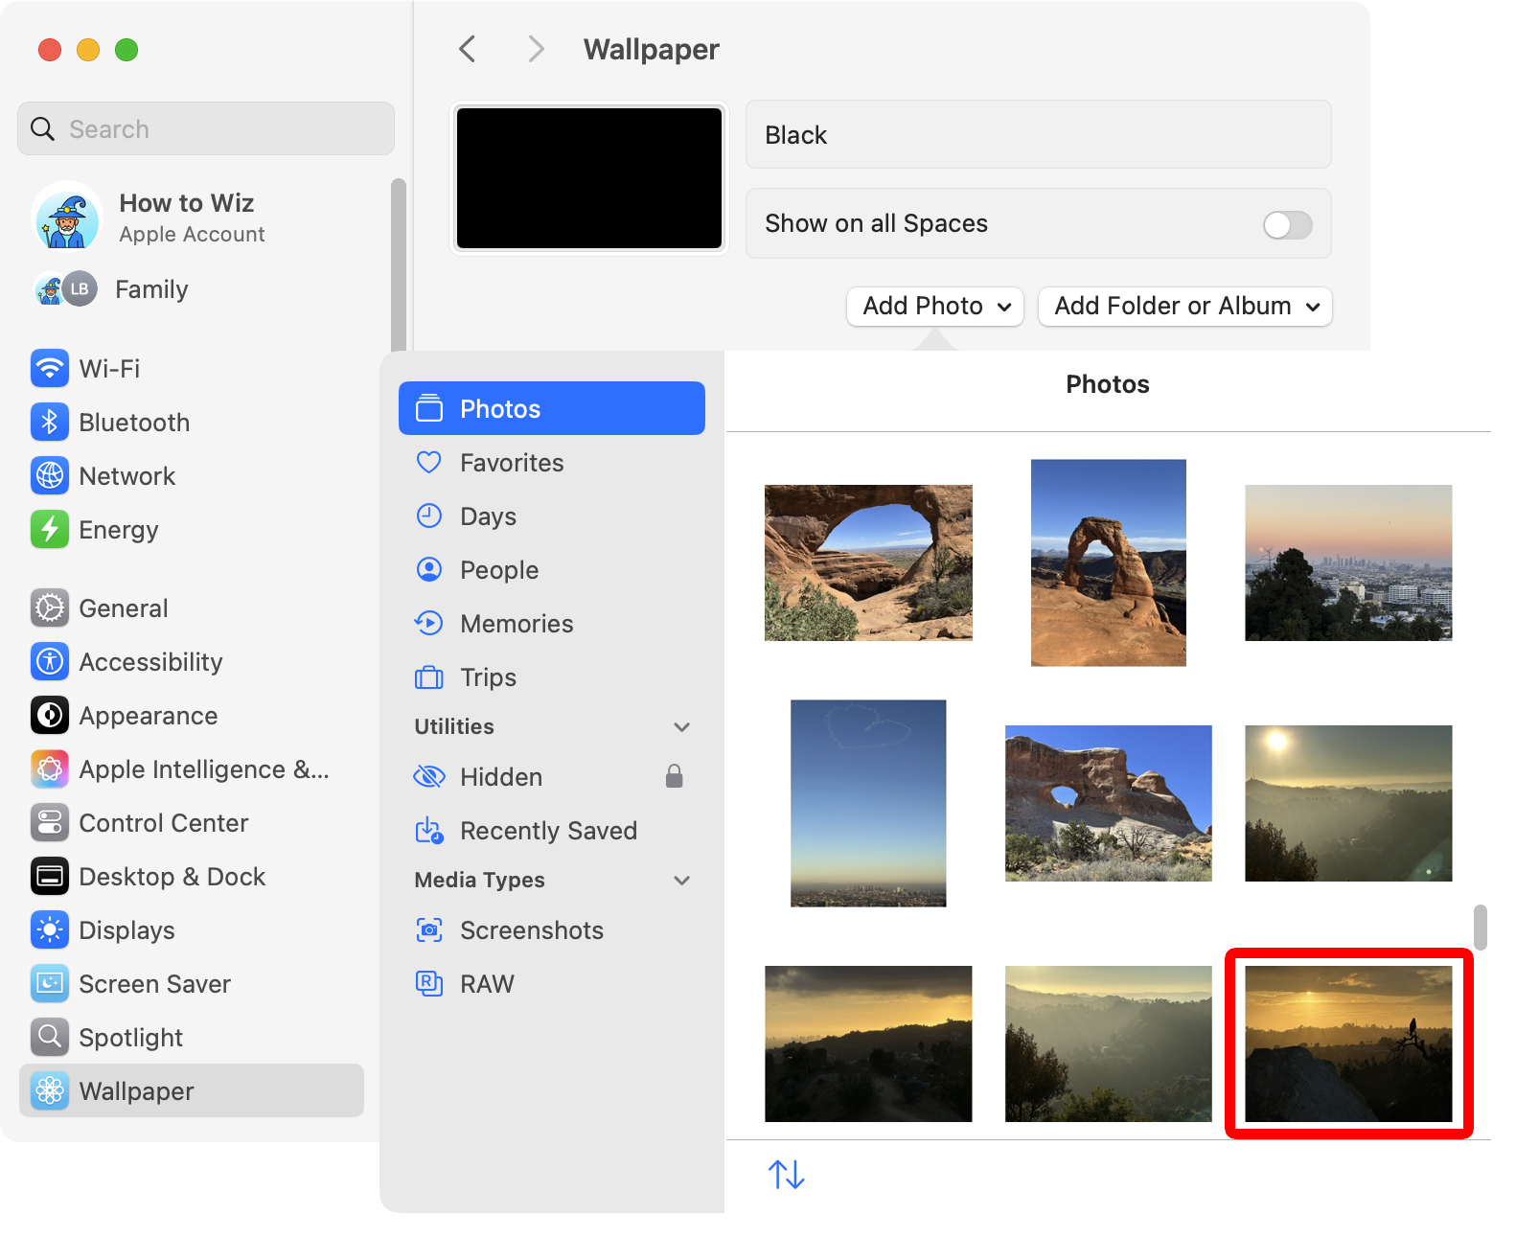Select Photos in the picker sidebar
Viewport: 1516px width, 1238px height.
coord(551,409)
